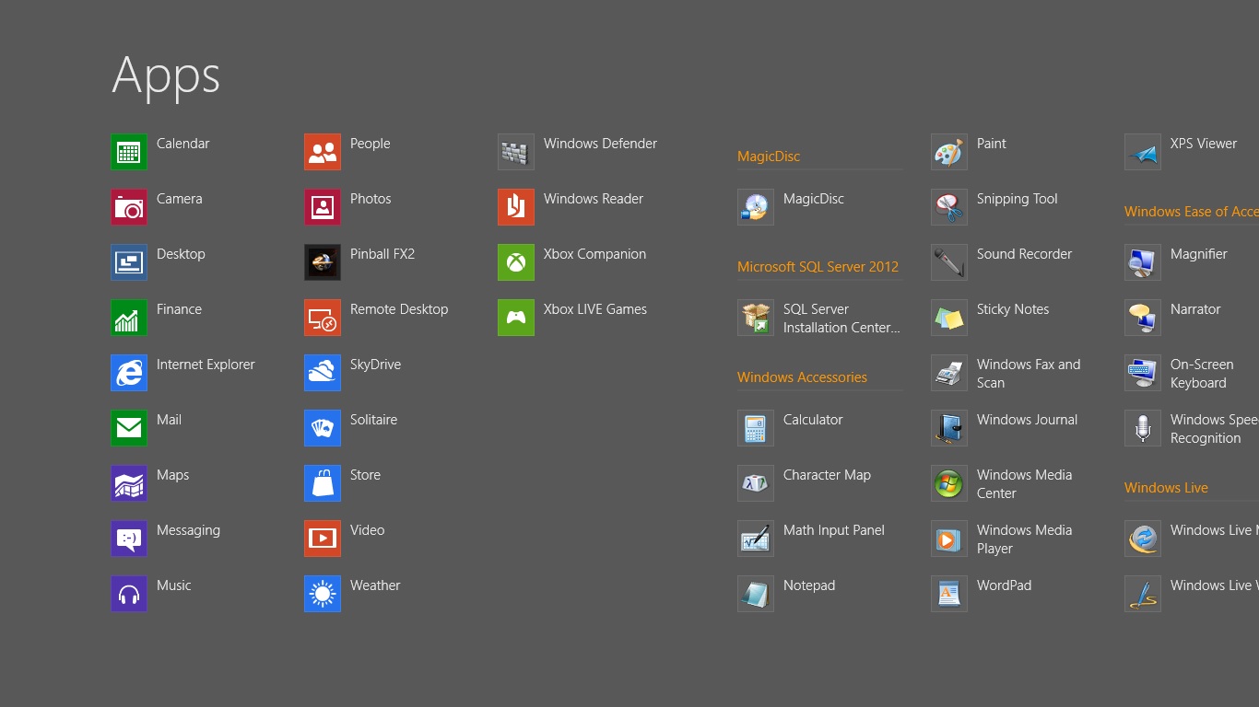
Task: Click the "Sound Recorder" label text
Action: click(x=1024, y=254)
